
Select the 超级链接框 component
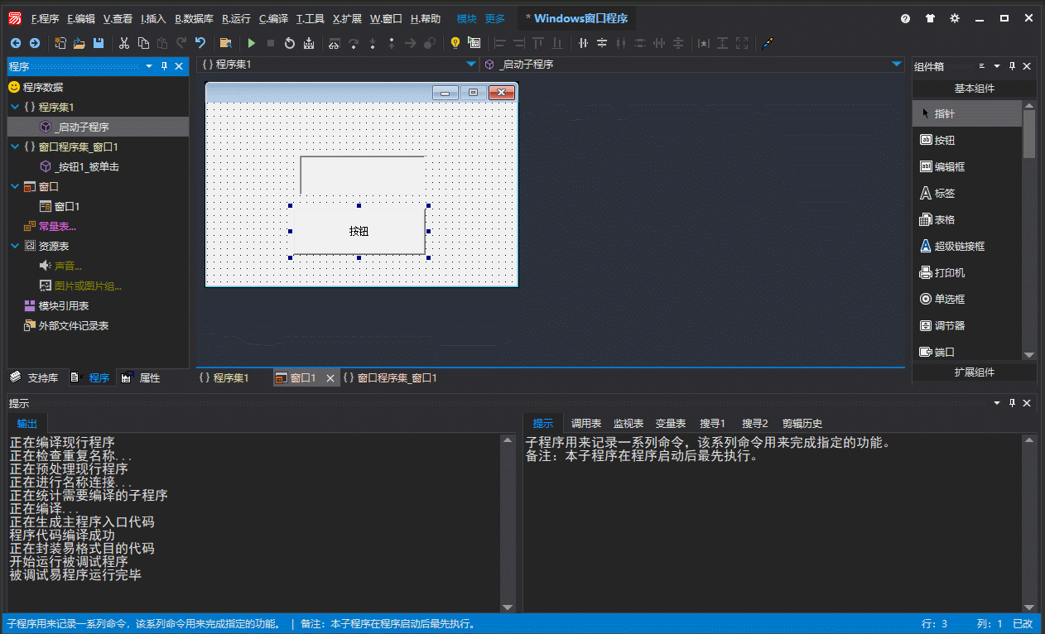point(967,247)
